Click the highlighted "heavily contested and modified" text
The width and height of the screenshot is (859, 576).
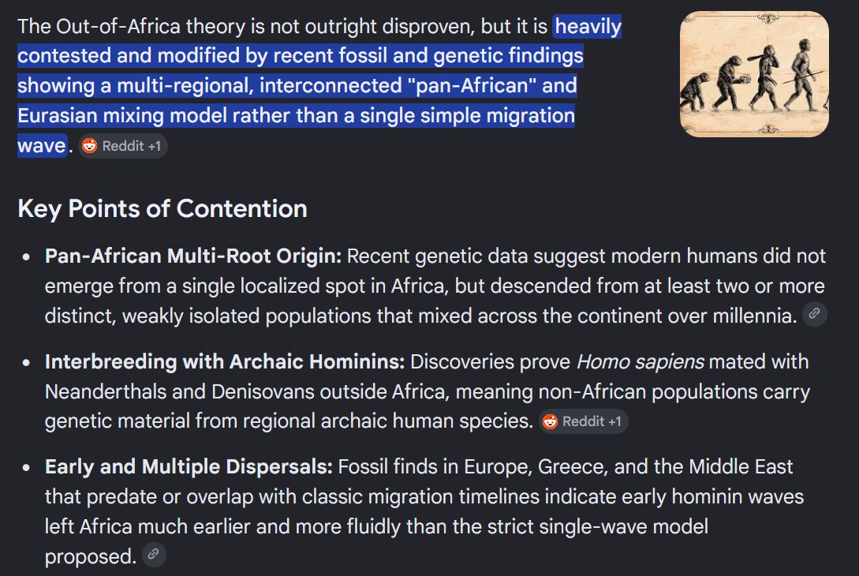click(x=320, y=41)
